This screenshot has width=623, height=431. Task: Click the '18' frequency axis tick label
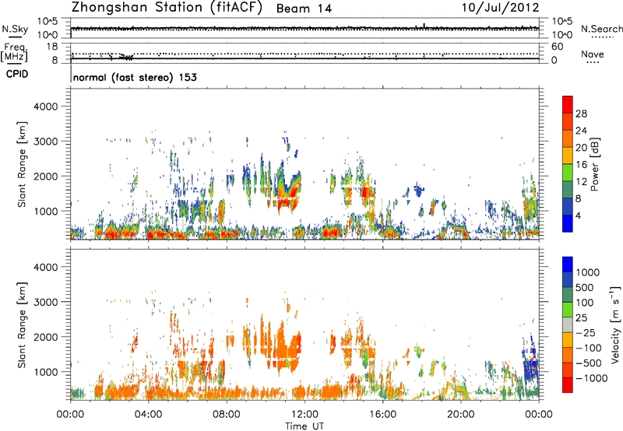(x=52, y=47)
